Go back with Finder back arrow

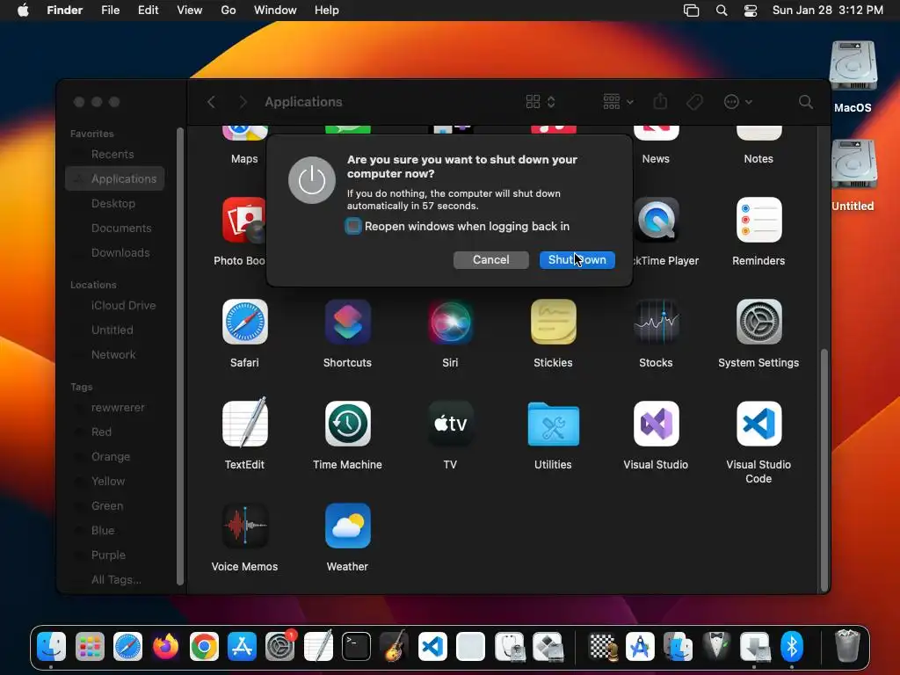[x=211, y=102]
